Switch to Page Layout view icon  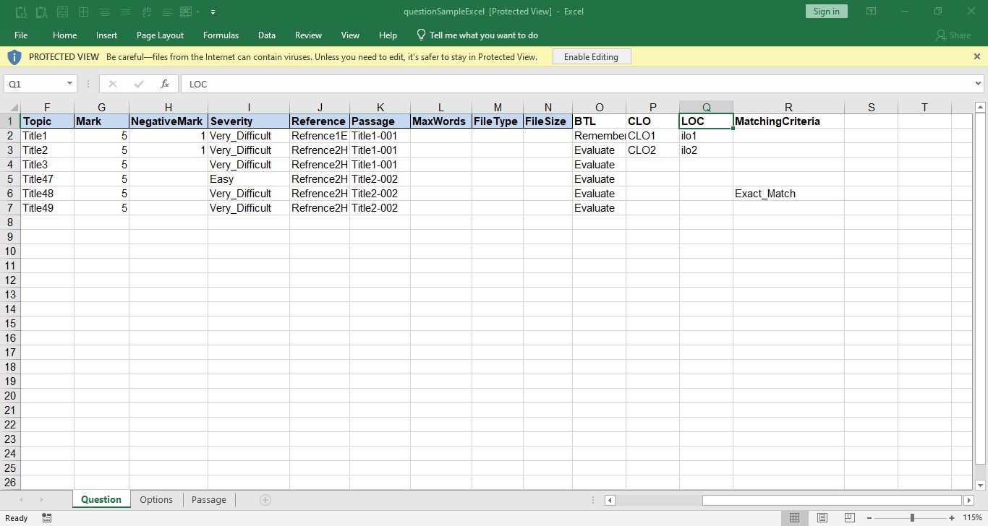(822, 517)
